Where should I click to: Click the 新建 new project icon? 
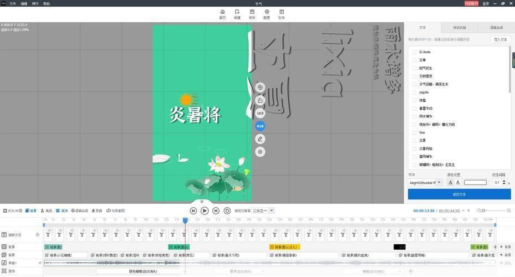click(237, 14)
